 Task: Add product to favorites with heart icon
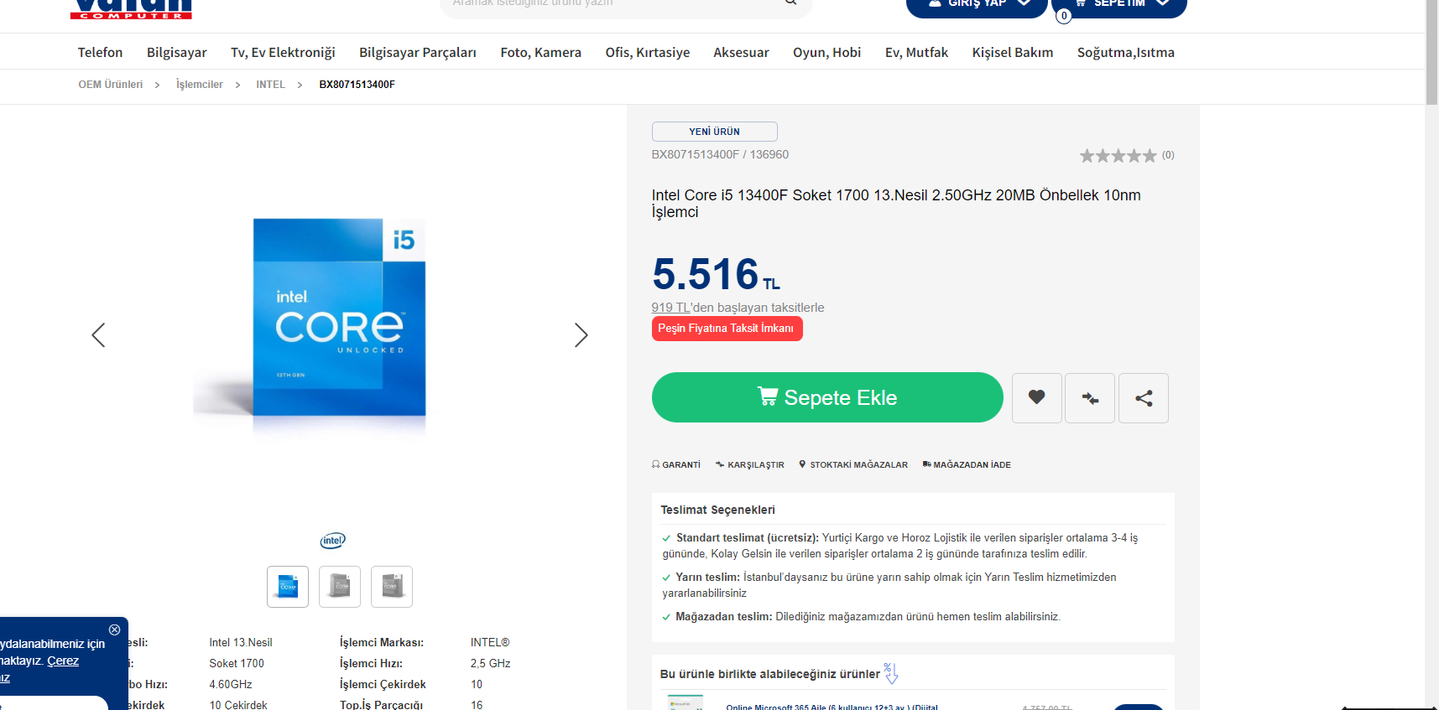pyautogui.click(x=1037, y=397)
